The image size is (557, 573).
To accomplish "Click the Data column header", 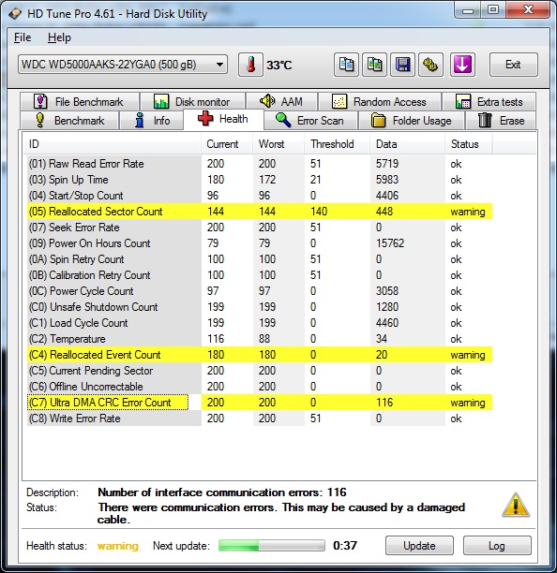I will (408, 144).
